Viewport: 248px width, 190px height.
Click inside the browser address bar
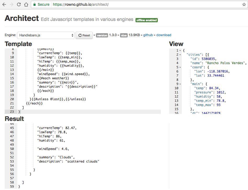(105, 4)
